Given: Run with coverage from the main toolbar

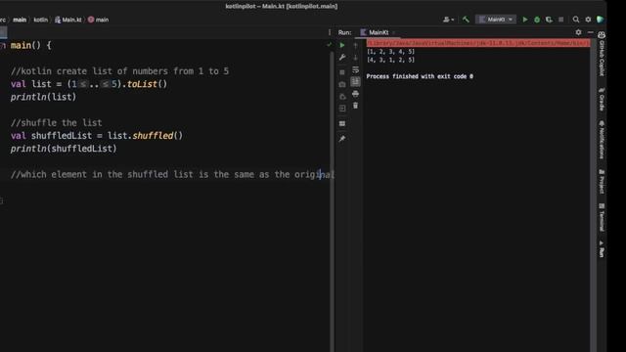Looking at the screenshot, I should pyautogui.click(x=549, y=20).
